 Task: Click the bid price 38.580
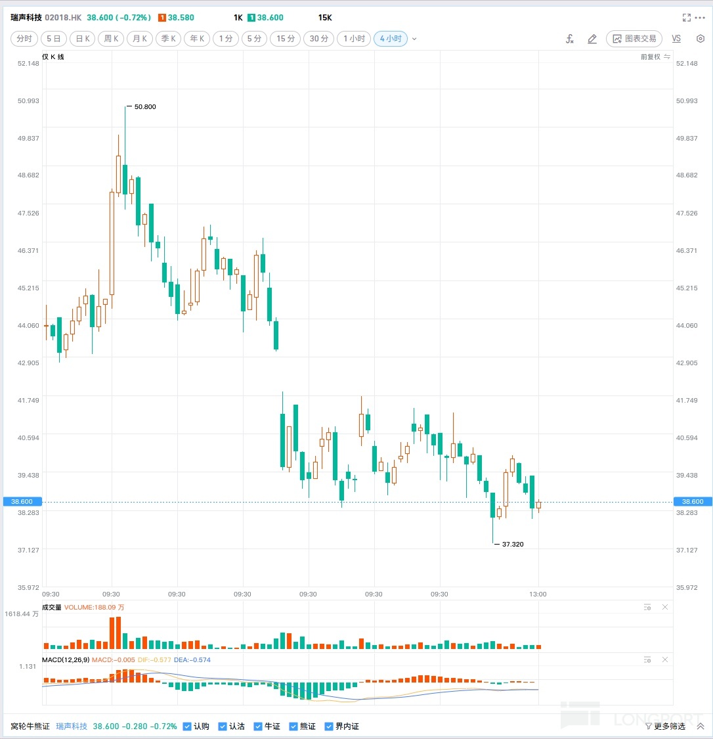pos(181,18)
